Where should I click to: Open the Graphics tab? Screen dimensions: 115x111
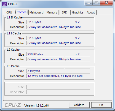78,12
